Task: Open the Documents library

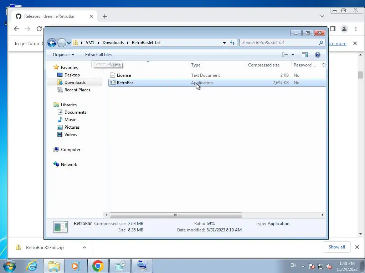Action: pos(75,112)
